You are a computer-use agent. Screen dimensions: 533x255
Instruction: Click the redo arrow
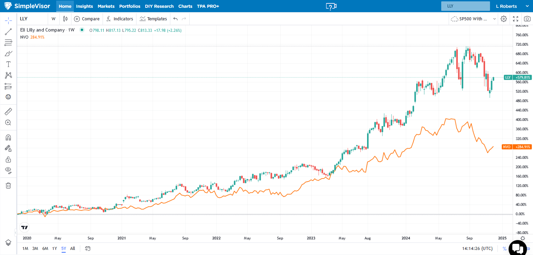[x=184, y=19]
